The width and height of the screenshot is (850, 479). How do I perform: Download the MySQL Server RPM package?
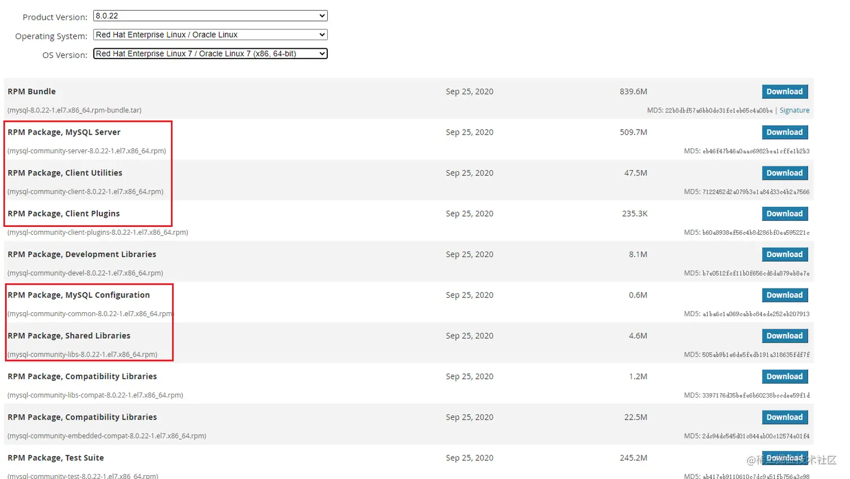(x=785, y=133)
